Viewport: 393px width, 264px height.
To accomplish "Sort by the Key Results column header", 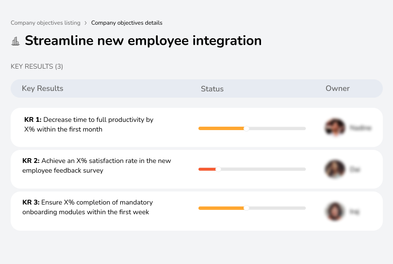I will 43,88.
